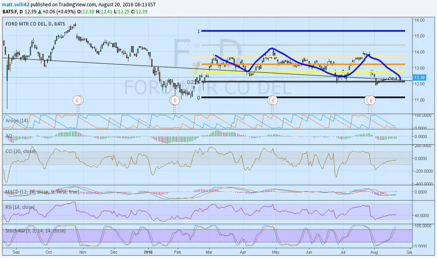Click Oct on the date axis
This screenshot has height=258, width=437.
[49, 252]
